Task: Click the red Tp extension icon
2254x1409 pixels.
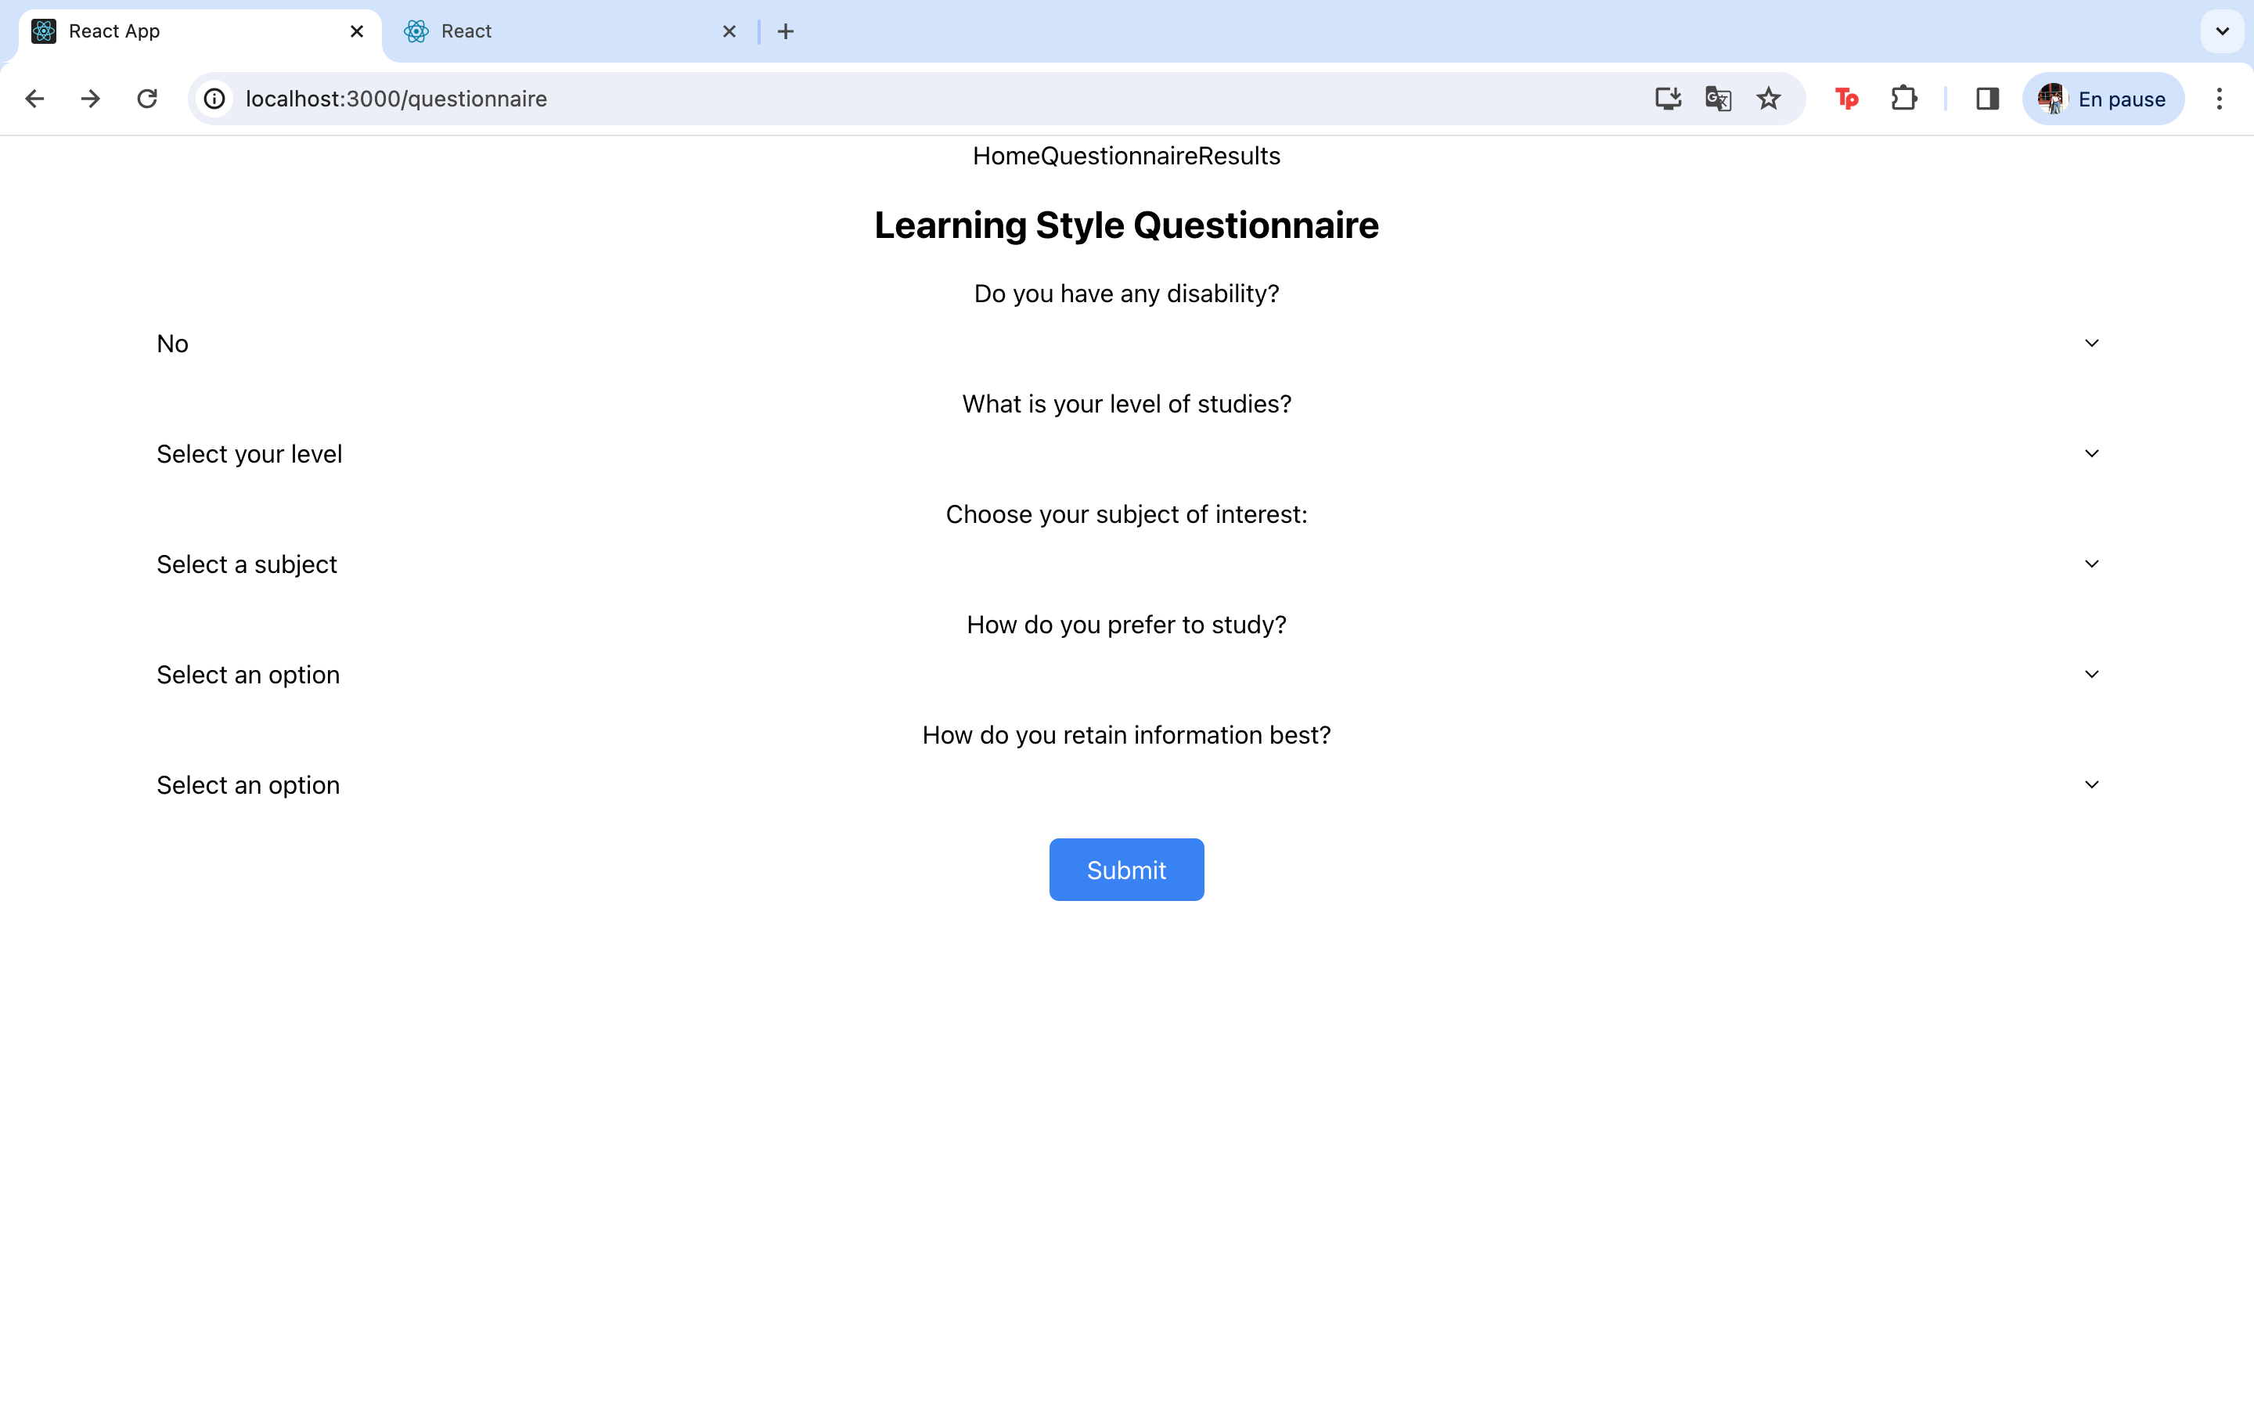Action: click(x=1846, y=99)
